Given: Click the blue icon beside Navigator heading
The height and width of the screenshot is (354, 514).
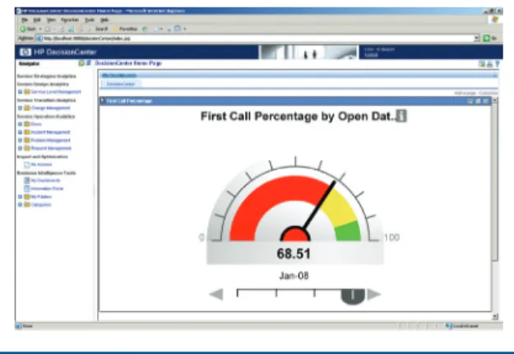Looking at the screenshot, I should [88, 63].
